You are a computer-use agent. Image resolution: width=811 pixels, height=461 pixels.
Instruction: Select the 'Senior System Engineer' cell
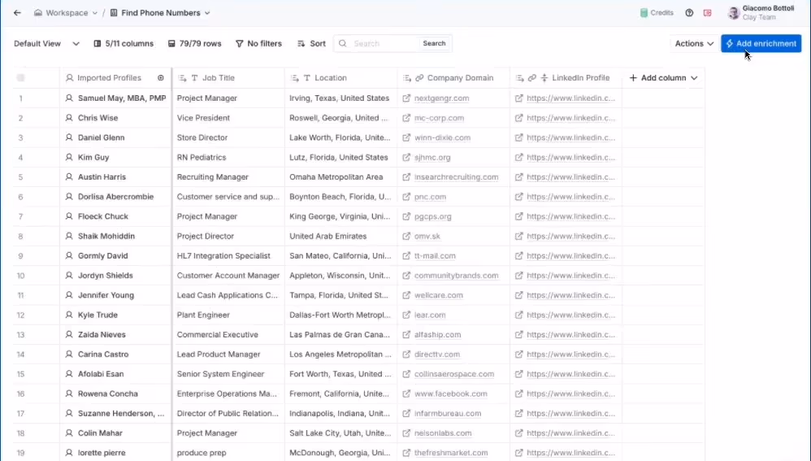coord(228,373)
